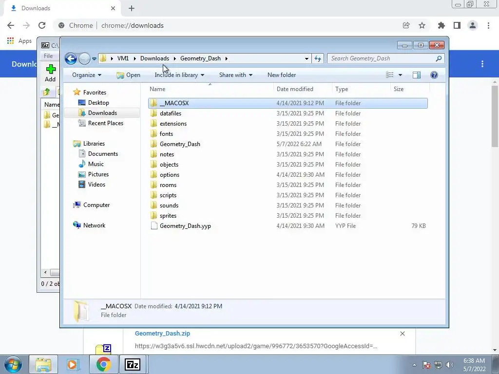Open the Chrome Extensions puzzle icon

point(441,25)
